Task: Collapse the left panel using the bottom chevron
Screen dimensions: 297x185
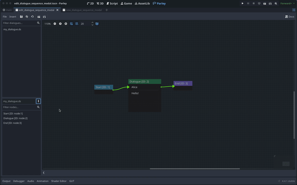Action: (x=44, y=173)
